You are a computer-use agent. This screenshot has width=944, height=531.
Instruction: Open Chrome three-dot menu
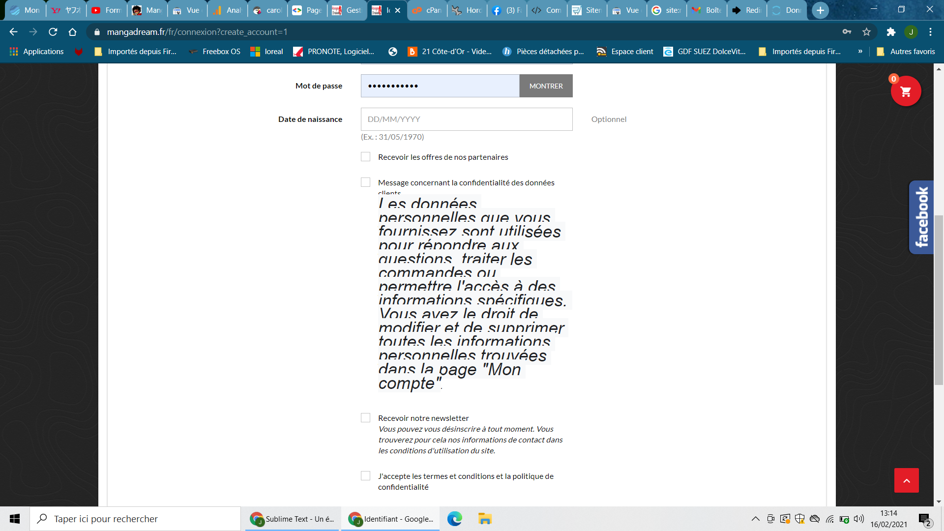coord(930,32)
